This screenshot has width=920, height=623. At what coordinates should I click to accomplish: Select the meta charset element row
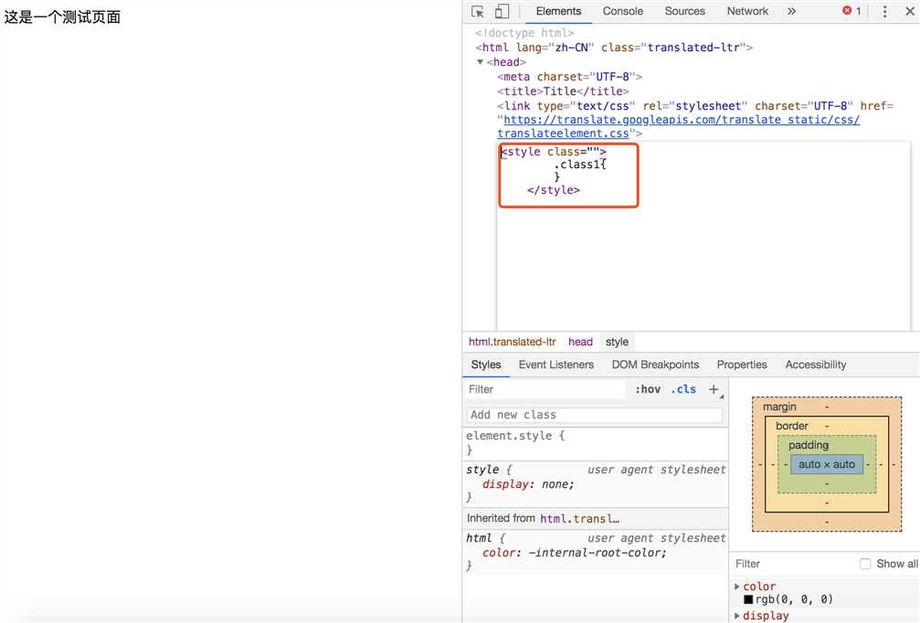tap(570, 77)
